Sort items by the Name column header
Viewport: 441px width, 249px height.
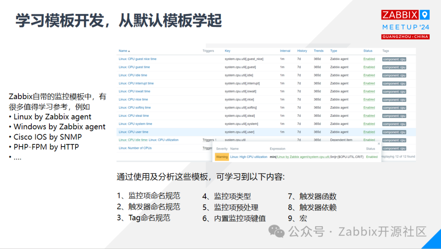click(x=124, y=51)
